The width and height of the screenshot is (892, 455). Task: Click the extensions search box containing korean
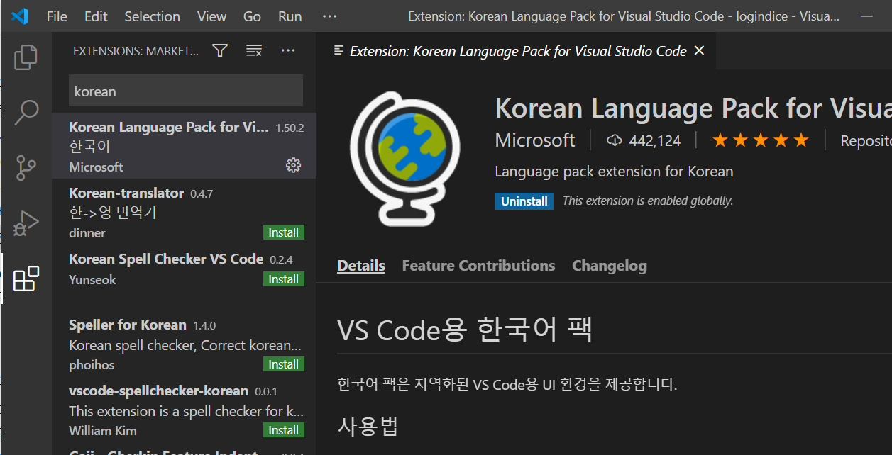(x=186, y=91)
